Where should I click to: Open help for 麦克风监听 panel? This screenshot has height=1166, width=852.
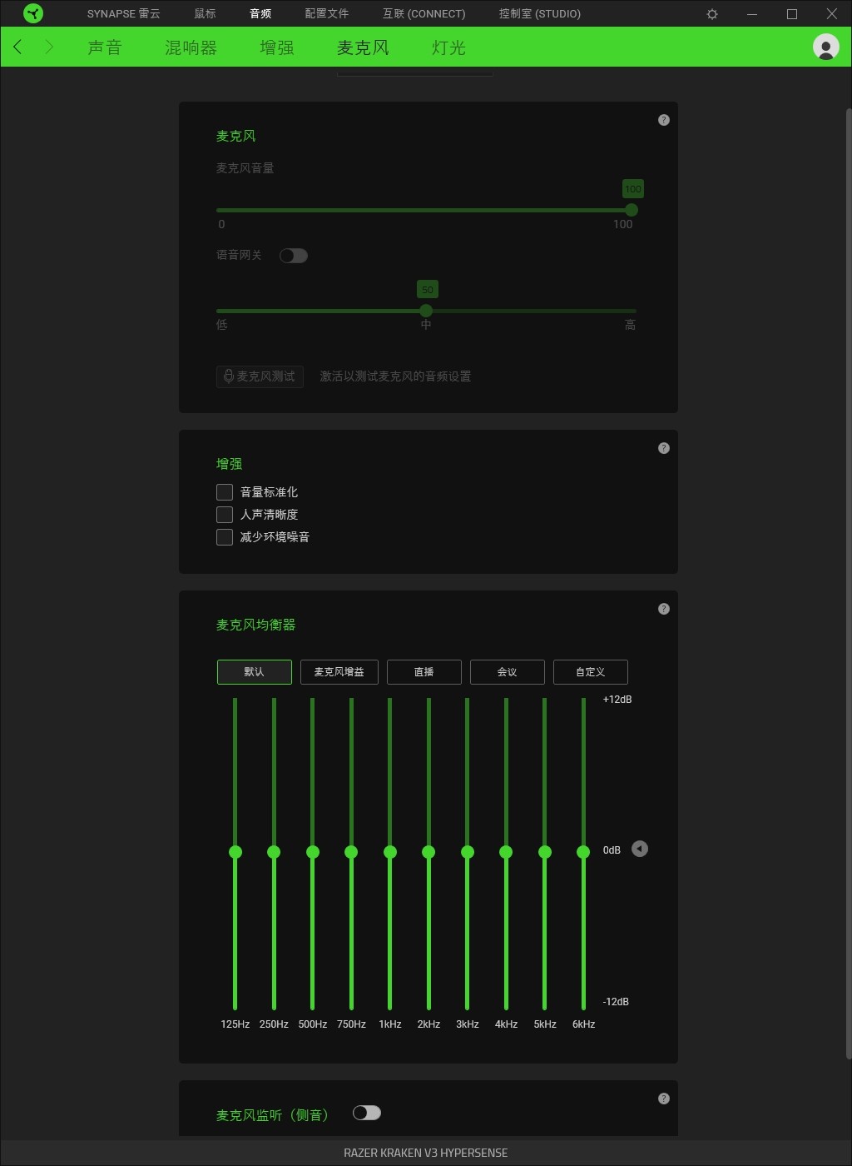pyautogui.click(x=664, y=1099)
